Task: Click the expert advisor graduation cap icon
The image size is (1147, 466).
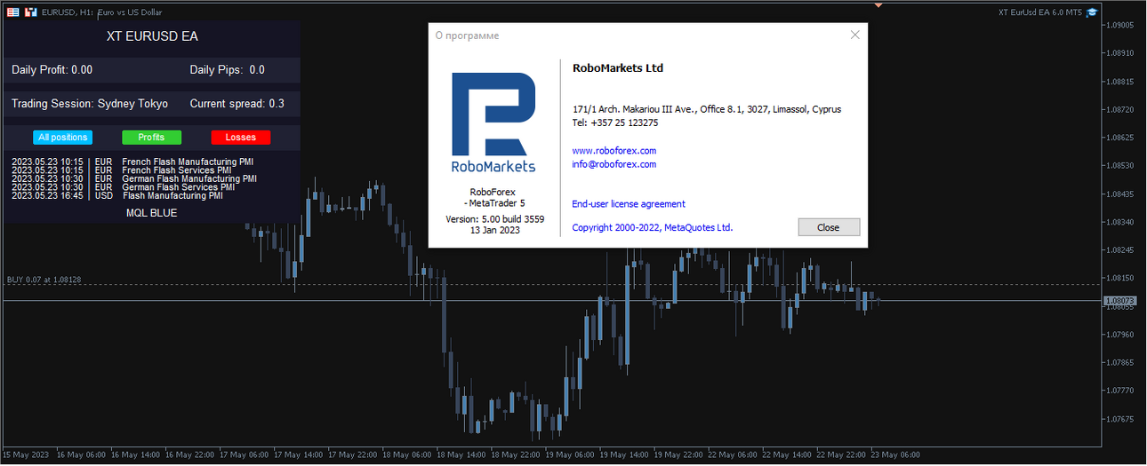Action: 1092,12
